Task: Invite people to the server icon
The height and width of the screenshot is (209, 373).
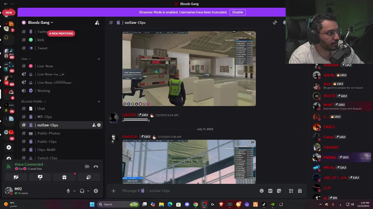Action: 97,22
